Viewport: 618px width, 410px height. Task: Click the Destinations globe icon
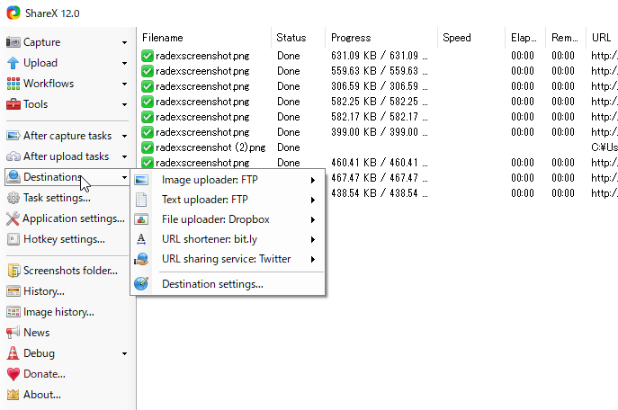click(13, 177)
